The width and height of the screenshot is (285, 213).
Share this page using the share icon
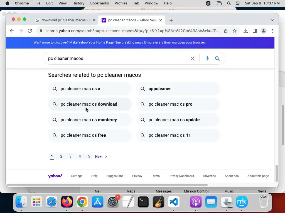(x=225, y=31)
